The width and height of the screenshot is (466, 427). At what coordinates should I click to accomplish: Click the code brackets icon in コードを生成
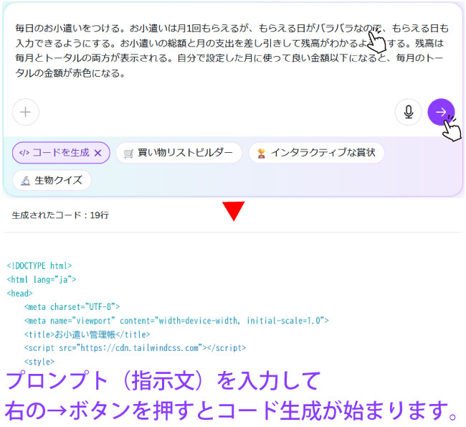pyautogui.click(x=24, y=153)
